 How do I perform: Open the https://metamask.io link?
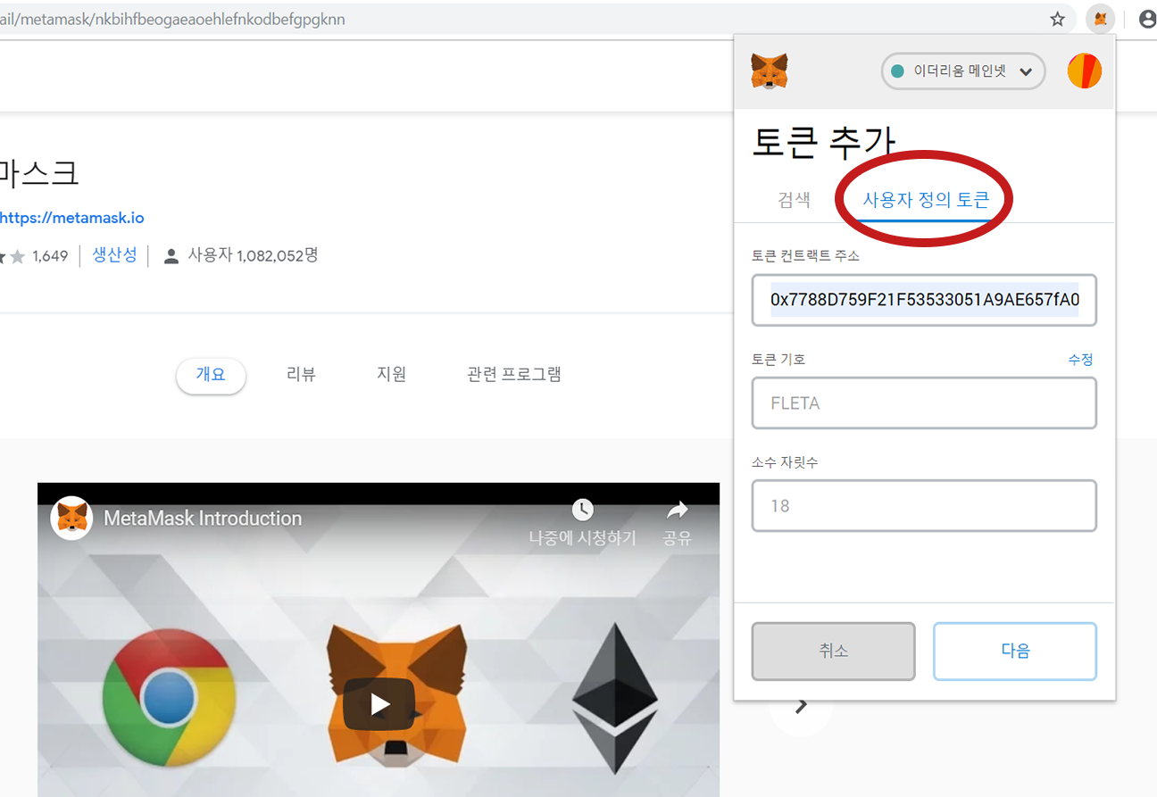click(x=73, y=217)
